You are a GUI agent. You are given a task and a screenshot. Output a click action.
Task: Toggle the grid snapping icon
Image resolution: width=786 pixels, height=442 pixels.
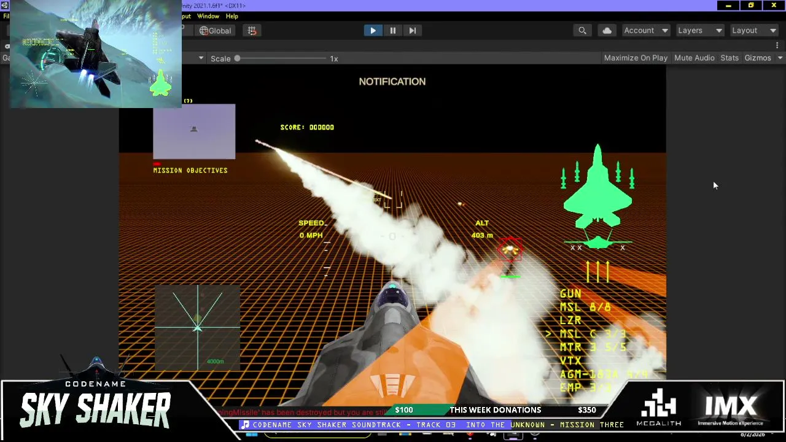click(252, 31)
